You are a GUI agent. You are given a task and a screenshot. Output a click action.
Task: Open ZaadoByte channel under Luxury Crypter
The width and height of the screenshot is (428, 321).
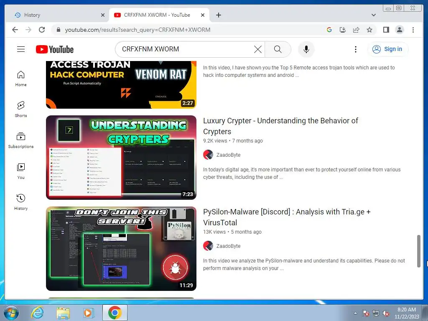coord(228,155)
